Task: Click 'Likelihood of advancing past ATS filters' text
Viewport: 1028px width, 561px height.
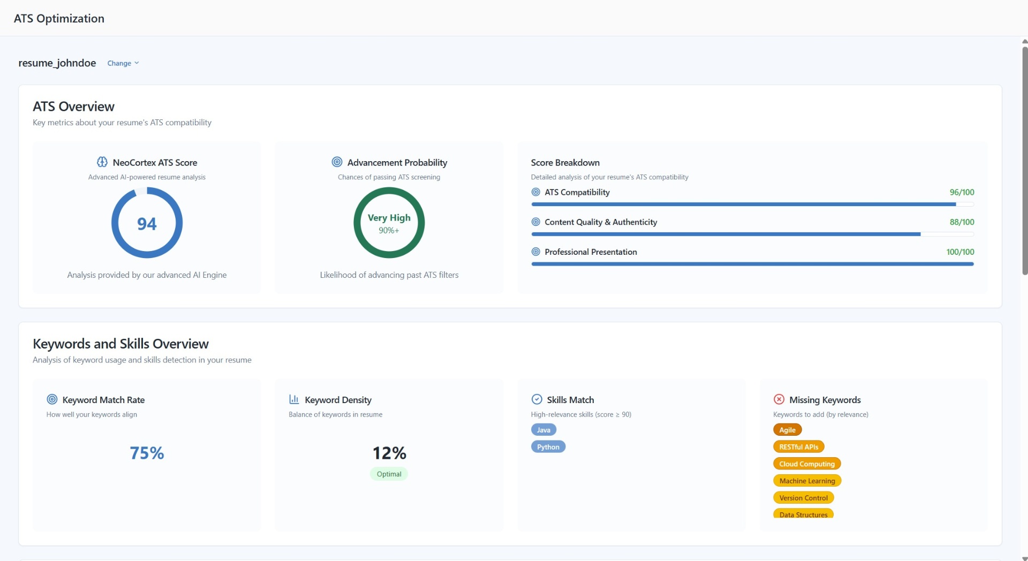Action: [389, 275]
